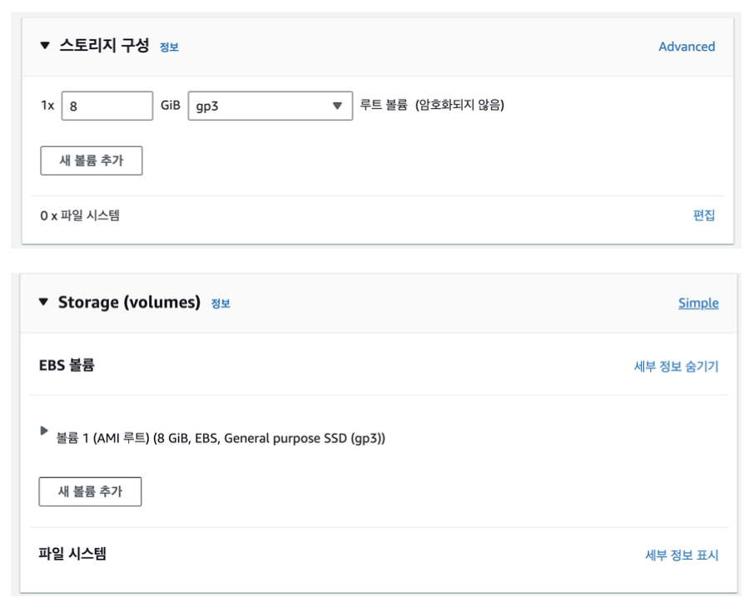Expand 볼륨 1 (AMI 루트) details arrow
754x607 pixels.
44,431
